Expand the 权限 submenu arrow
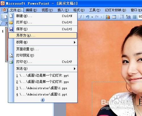This screenshot has height=116, width=142. click(75, 42)
